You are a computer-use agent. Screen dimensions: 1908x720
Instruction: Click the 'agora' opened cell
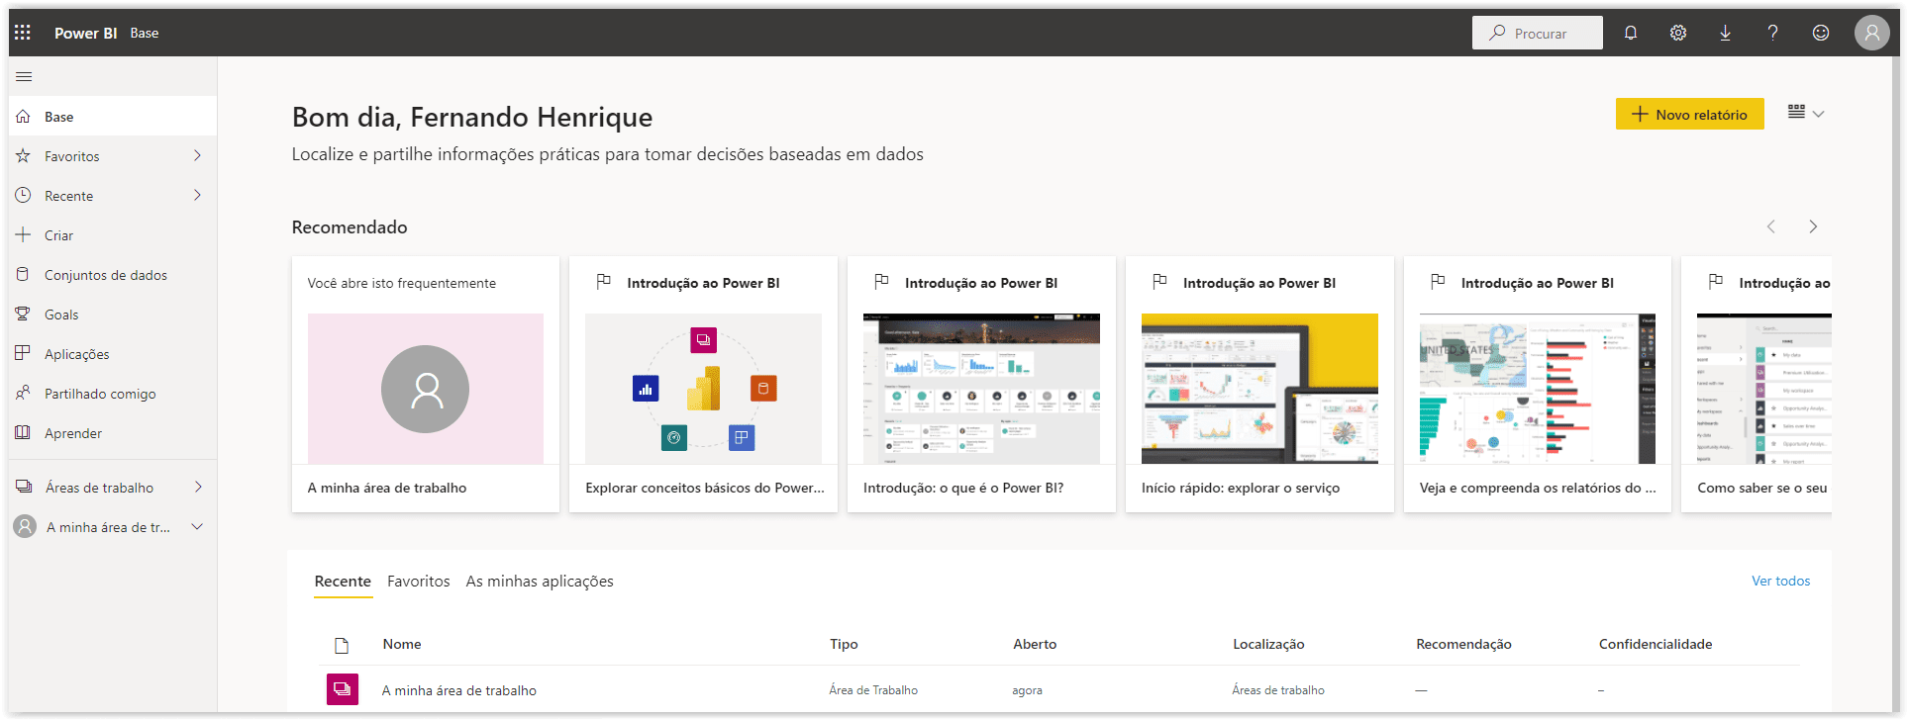click(x=1027, y=690)
